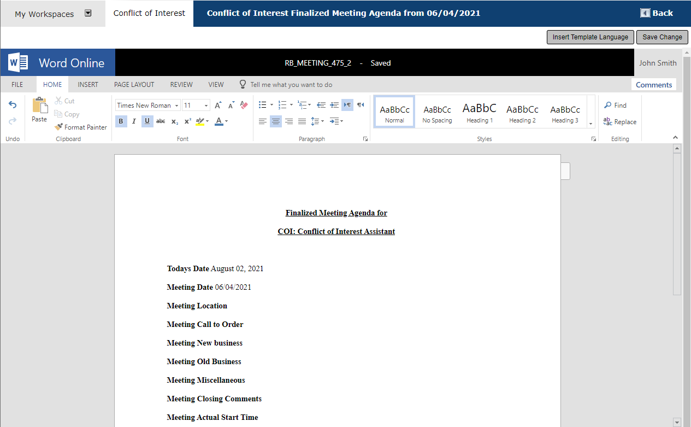This screenshot has width=691, height=427.
Task: Toggle Bold formatting
Action: pos(121,121)
